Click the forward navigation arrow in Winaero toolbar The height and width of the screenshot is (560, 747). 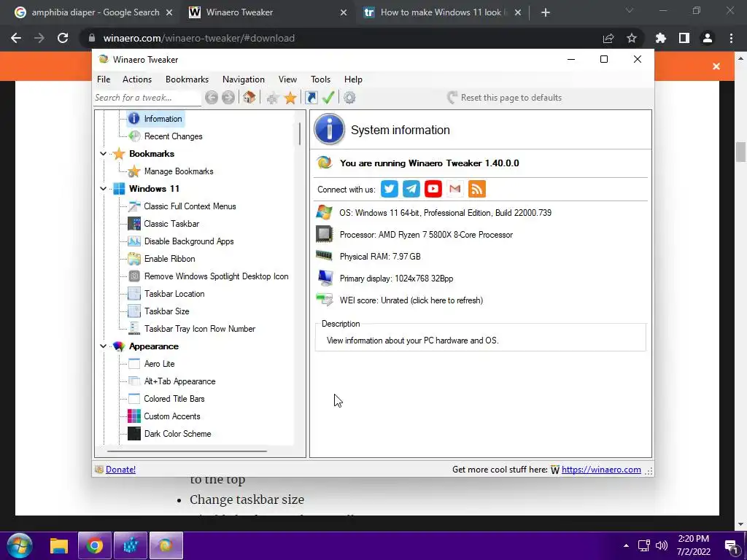click(228, 98)
